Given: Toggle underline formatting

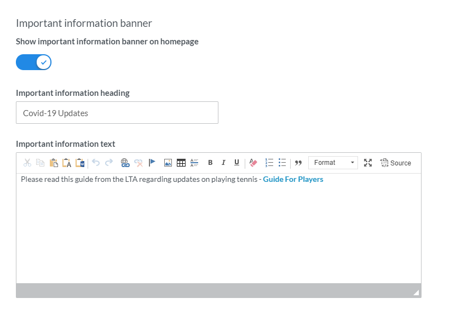Looking at the screenshot, I should click(x=236, y=163).
